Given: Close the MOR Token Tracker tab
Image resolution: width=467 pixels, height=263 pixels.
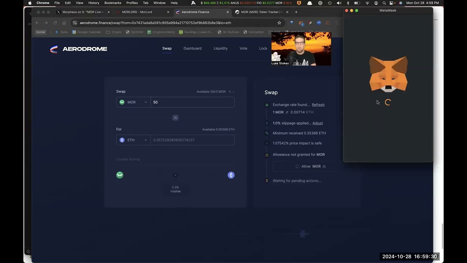Looking at the screenshot, I should 287,12.
